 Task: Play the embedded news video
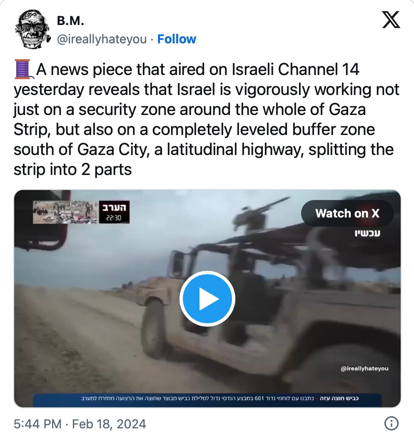tap(207, 299)
